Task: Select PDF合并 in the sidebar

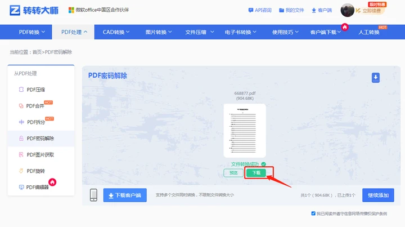Action: tap(41, 106)
